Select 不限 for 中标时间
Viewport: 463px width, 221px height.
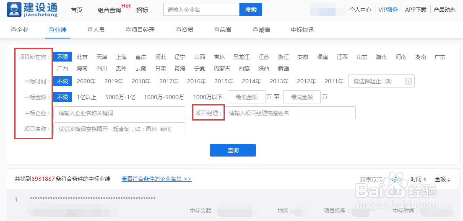point(62,81)
